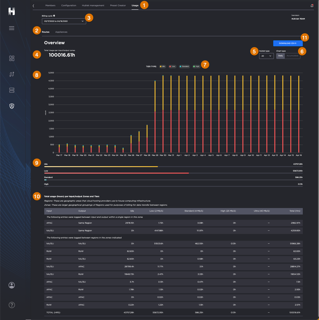The image size is (319, 320).
Task: Select the dashboard grid icon in sidebar
Action: [x=12, y=58]
